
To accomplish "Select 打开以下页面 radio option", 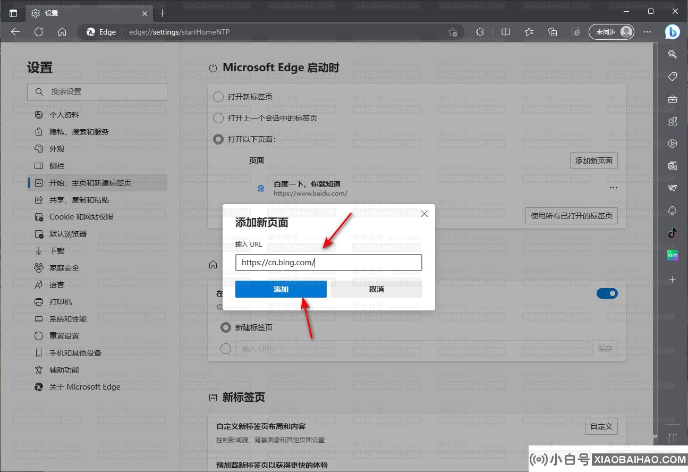I will point(218,139).
